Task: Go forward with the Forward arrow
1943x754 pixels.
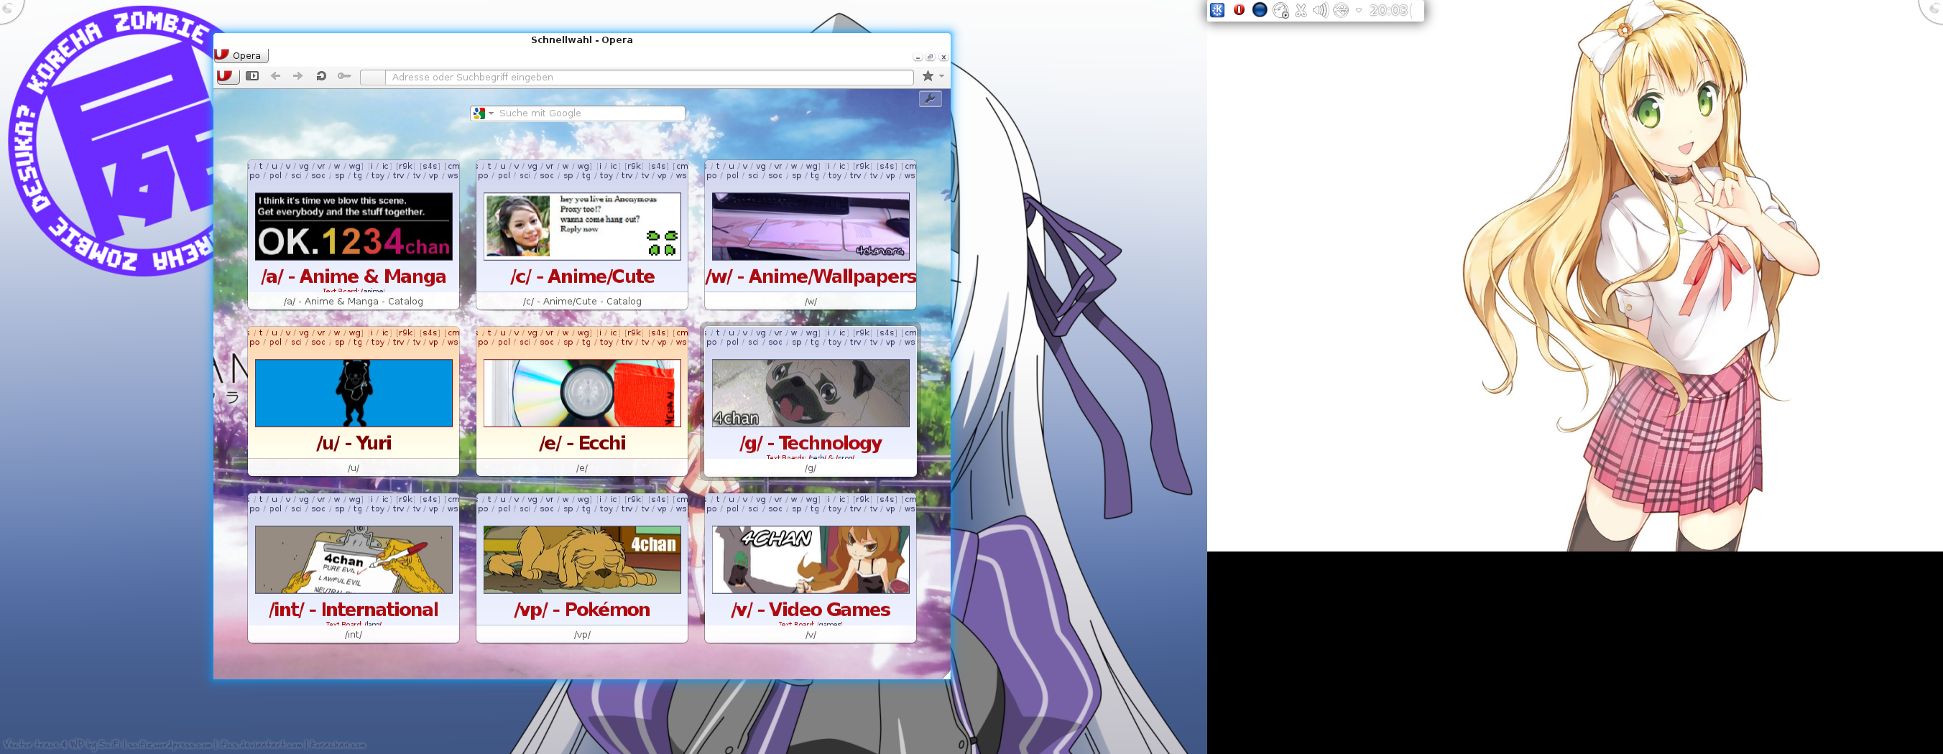Action: [298, 76]
